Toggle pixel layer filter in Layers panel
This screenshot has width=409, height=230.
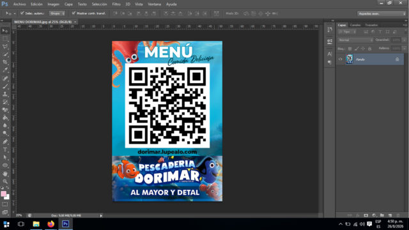366,32
